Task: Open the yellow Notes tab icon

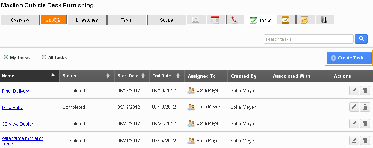Action: point(304,20)
